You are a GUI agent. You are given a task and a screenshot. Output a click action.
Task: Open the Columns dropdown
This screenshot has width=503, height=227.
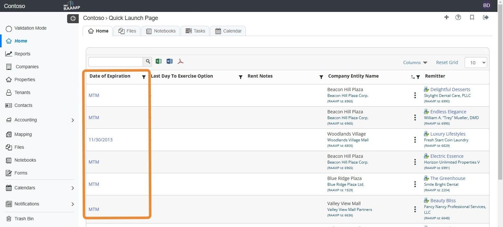pos(415,62)
